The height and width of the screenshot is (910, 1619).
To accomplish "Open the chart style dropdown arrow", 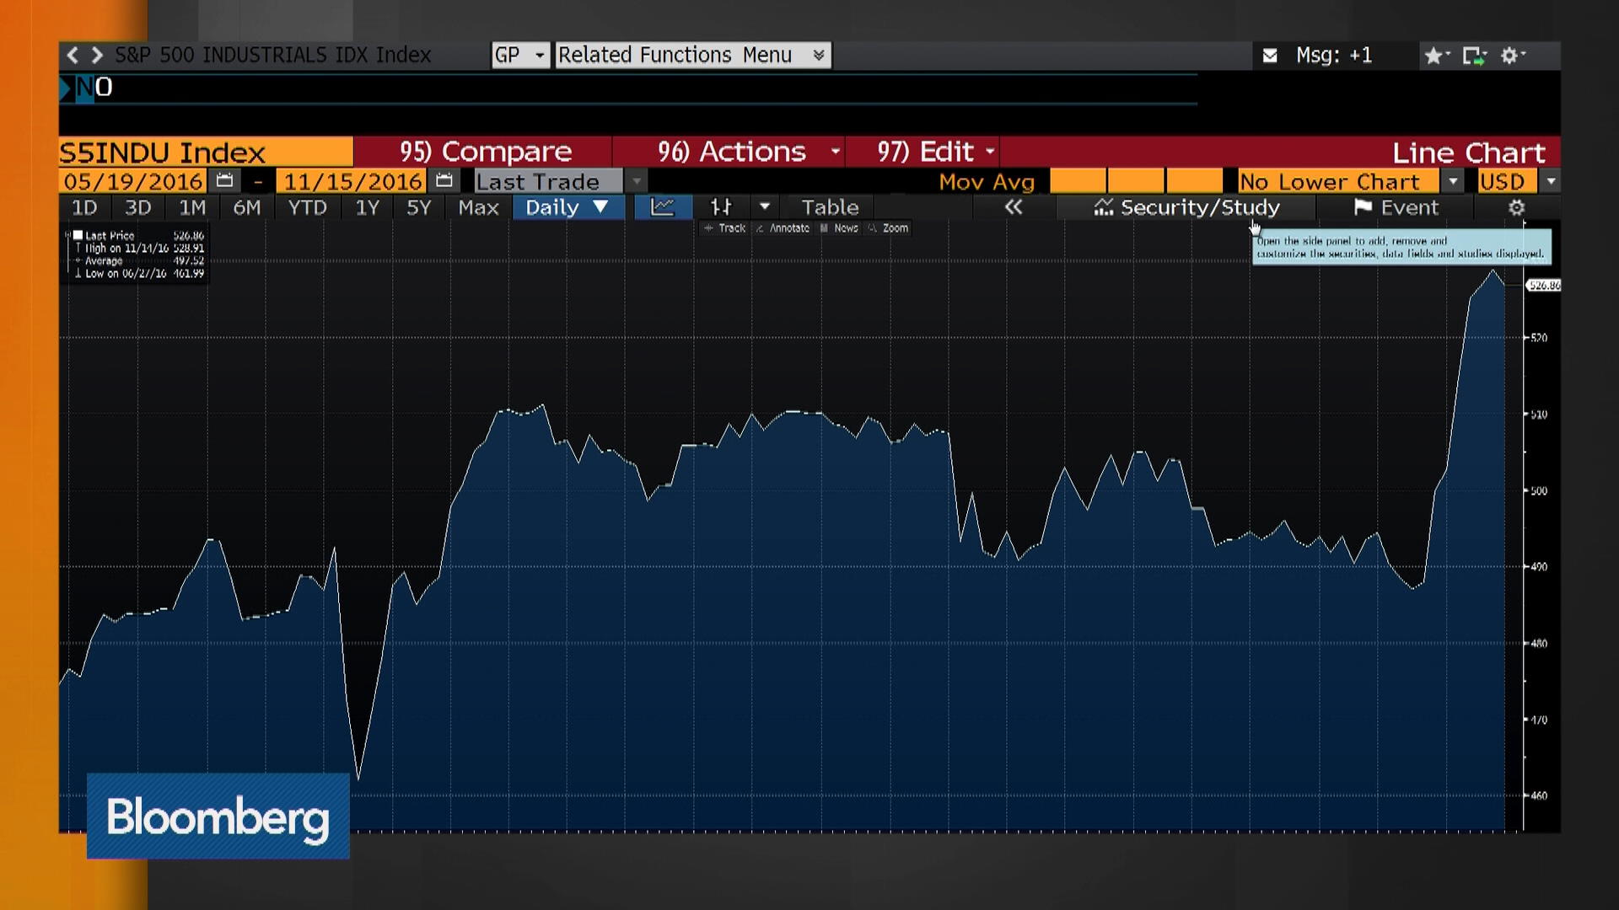I will pos(765,207).
